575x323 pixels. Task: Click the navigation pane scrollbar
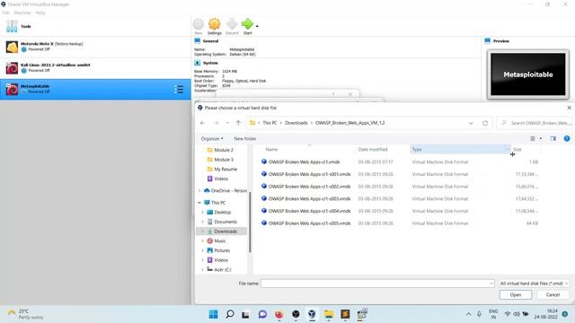250,222
